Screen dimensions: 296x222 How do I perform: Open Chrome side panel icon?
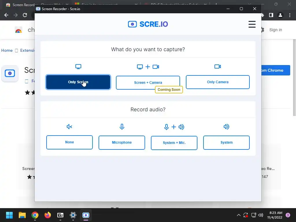[x=271, y=15]
